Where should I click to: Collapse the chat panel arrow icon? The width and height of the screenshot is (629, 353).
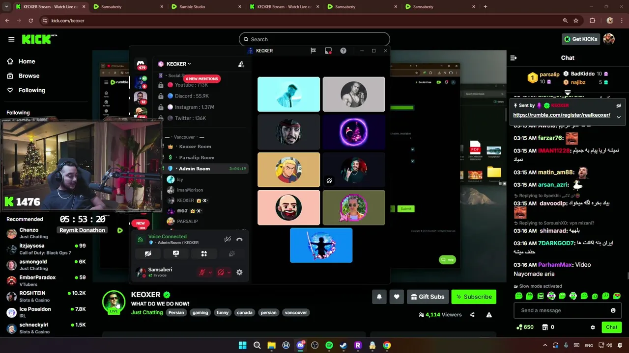pos(514,58)
